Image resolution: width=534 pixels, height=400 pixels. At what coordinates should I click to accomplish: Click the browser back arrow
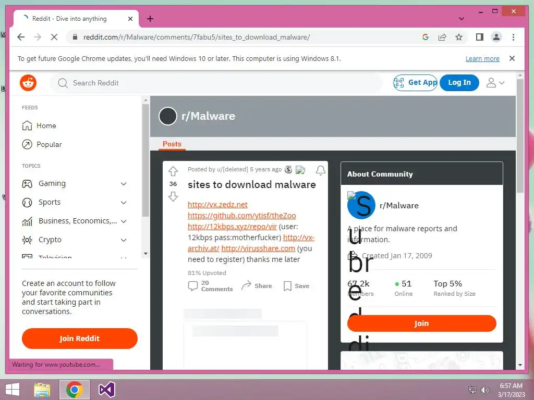click(21, 37)
